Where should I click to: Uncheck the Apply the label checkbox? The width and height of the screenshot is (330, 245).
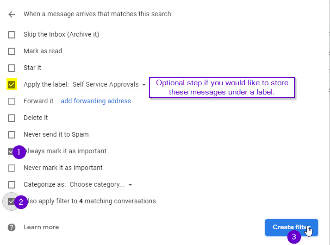[x=12, y=84]
